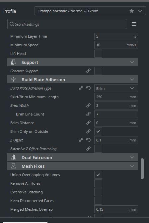This screenshot has width=149, height=223.
Task: Click the link icon for Brim Only on Outside
Action: (x=88, y=131)
